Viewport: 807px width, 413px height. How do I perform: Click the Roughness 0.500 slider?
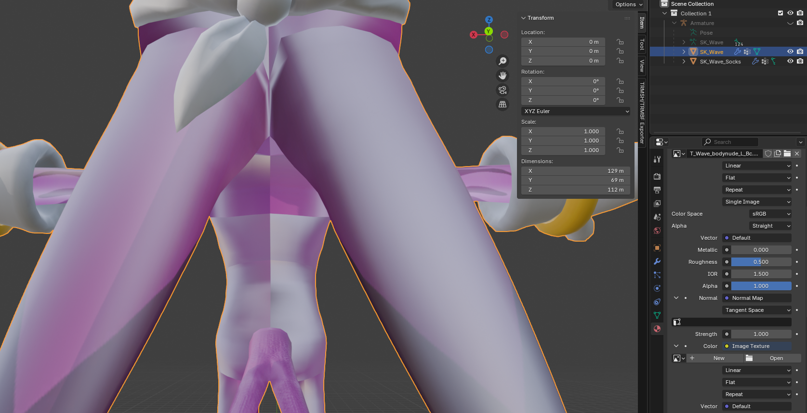761,262
